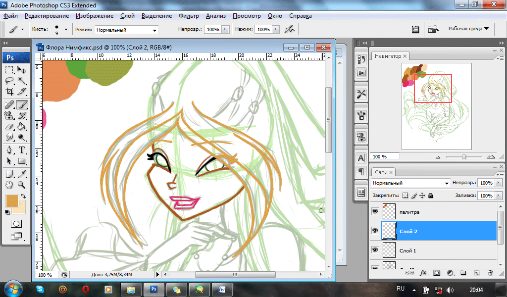Open layer blend mode dropdown

[410, 183]
